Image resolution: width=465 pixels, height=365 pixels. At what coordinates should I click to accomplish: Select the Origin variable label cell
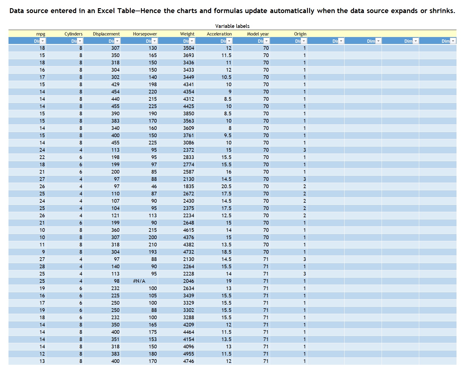click(x=288, y=34)
